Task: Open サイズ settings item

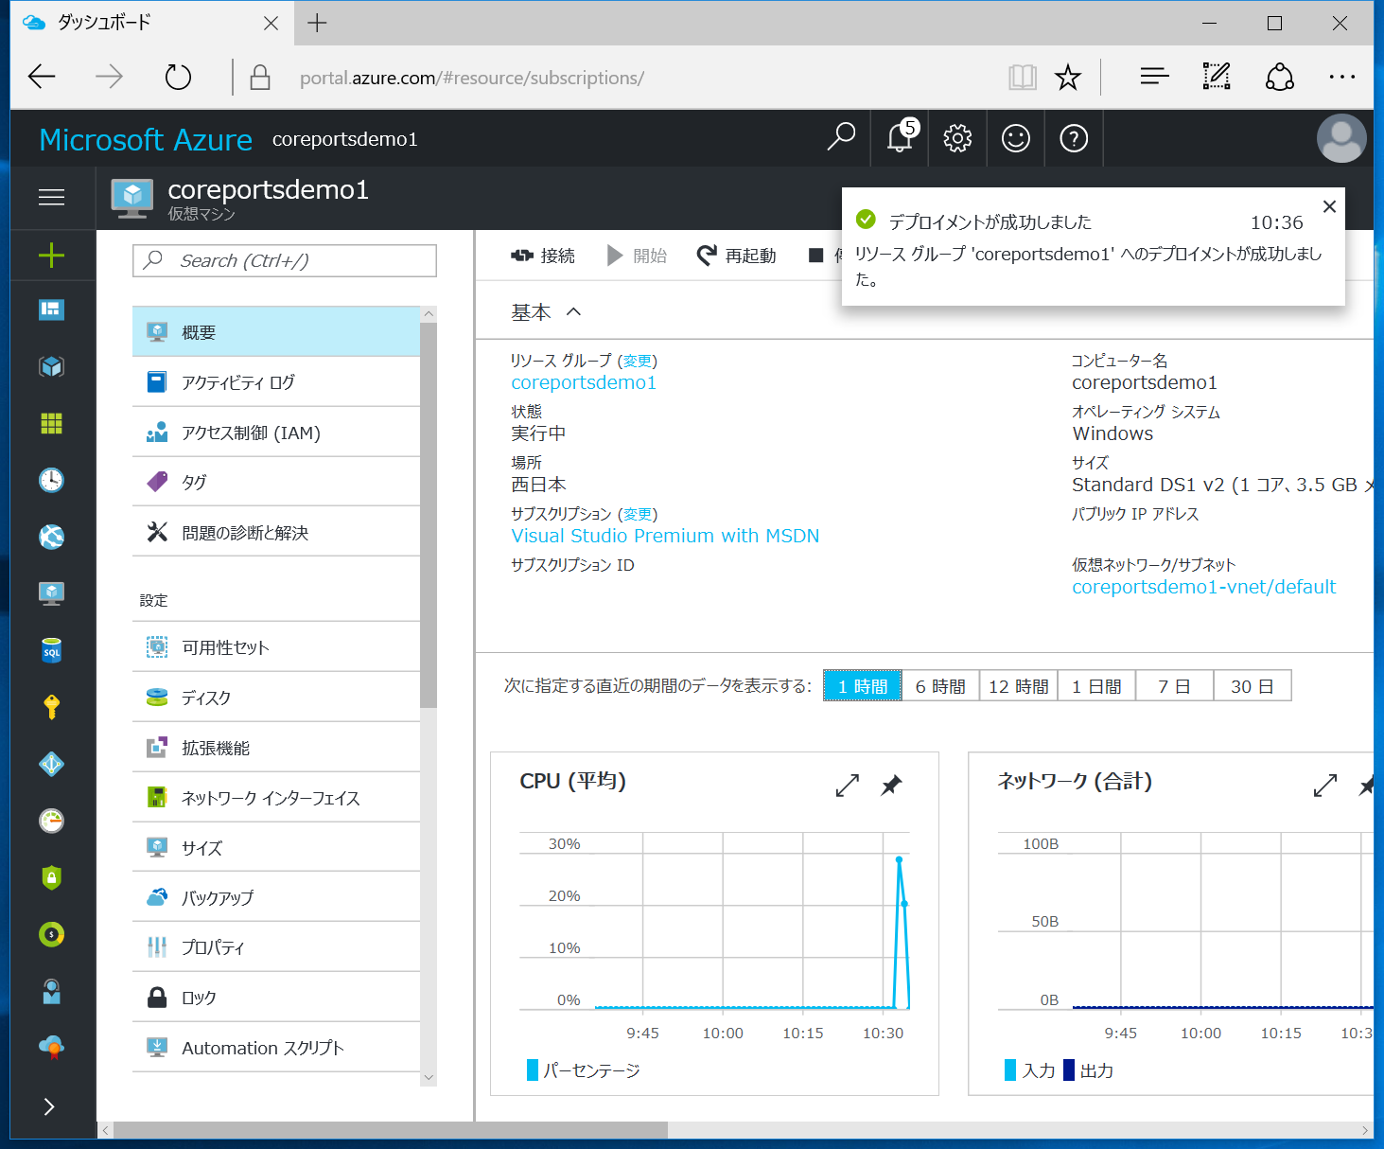Action: coord(276,848)
